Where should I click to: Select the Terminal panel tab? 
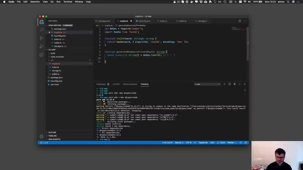(x=144, y=84)
